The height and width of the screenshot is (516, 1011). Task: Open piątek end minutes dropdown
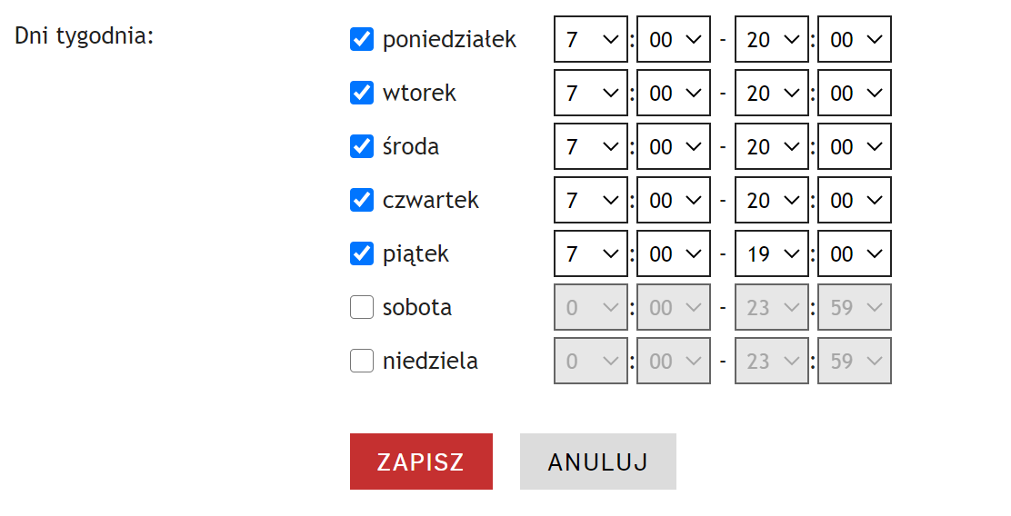(854, 253)
